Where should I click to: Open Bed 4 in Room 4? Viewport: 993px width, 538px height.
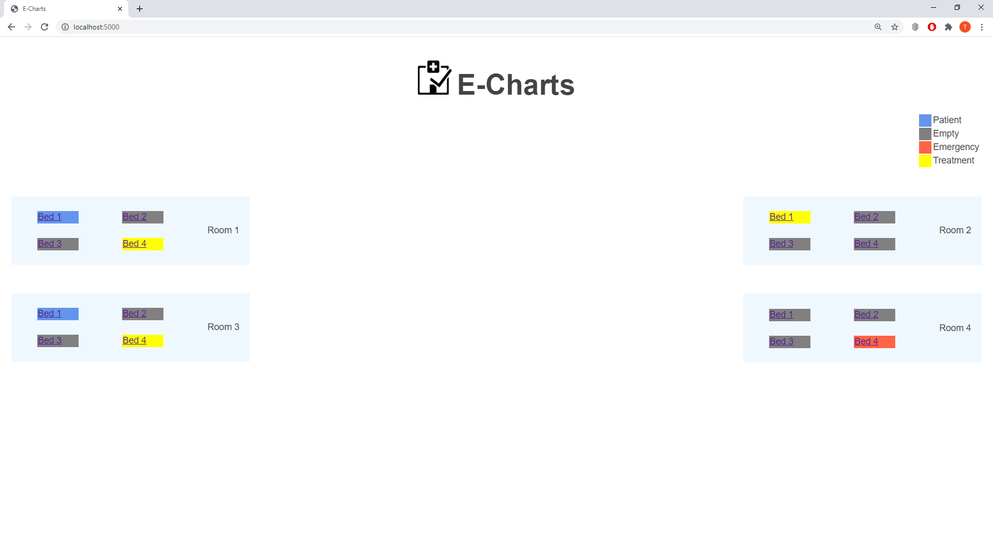tap(866, 341)
